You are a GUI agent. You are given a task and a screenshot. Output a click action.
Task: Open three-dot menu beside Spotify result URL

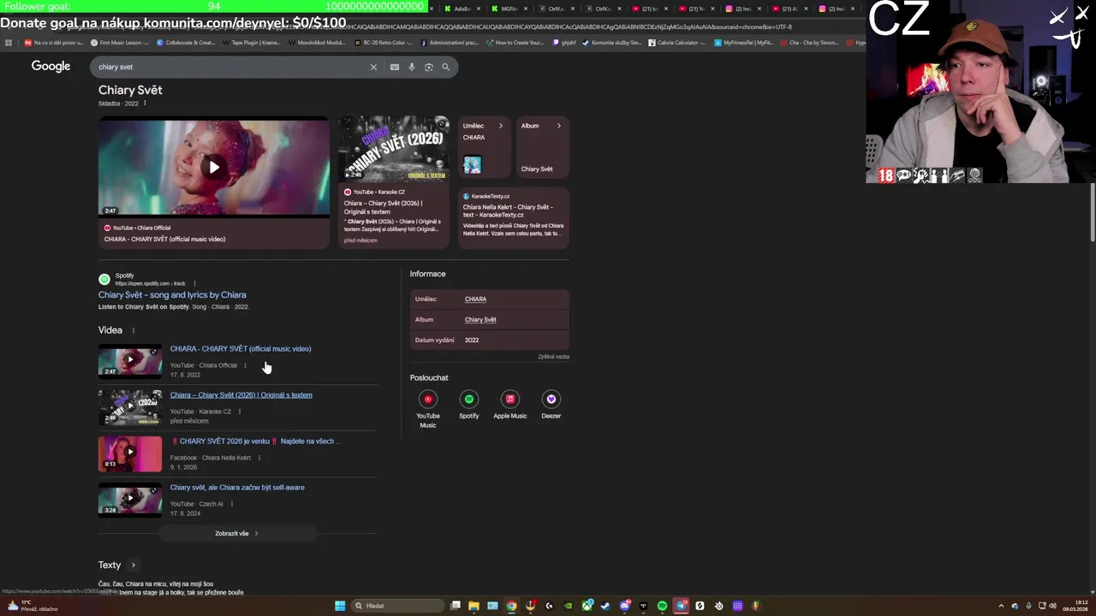click(194, 283)
